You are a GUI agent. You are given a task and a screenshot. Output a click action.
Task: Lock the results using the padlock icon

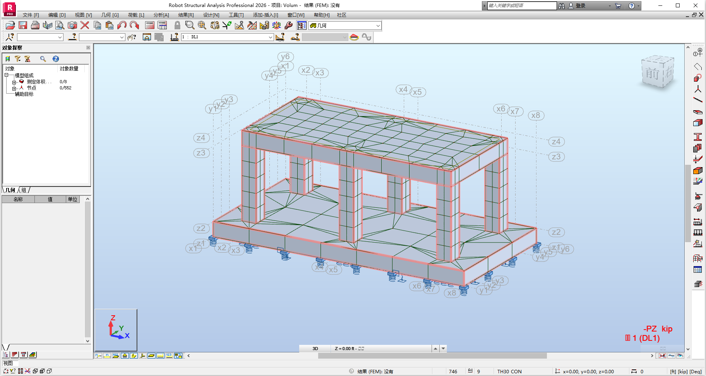tap(177, 26)
